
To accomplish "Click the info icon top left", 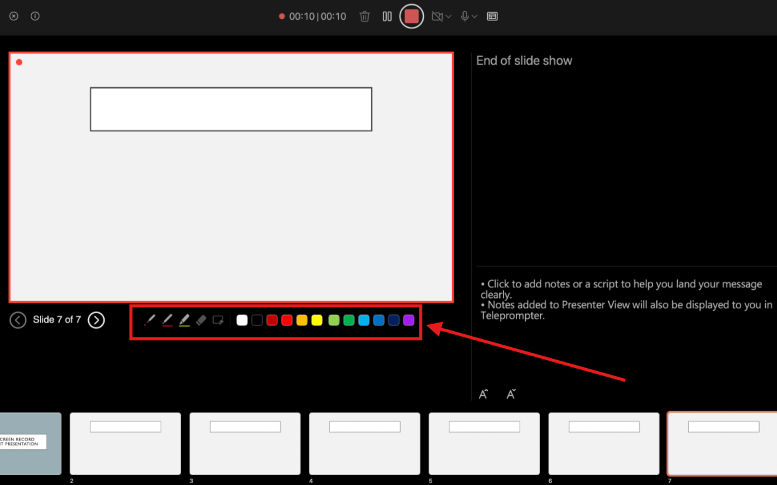I will coord(35,16).
